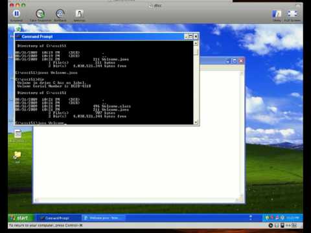Enter Full Screen mode from the toolbar
This screenshot has height=233, width=311.
[x=292, y=14]
